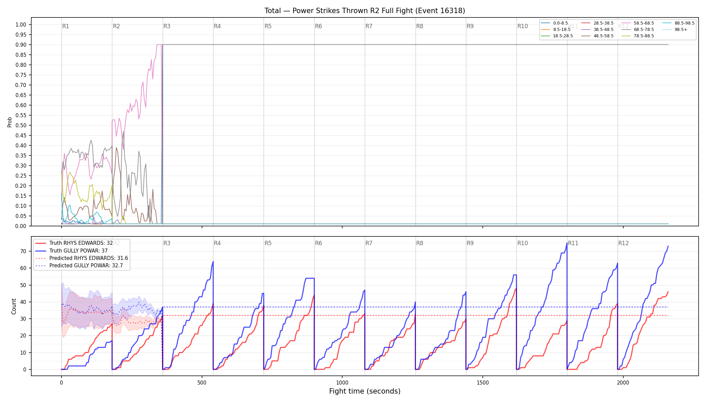Click the R10 round label in the Count chart
Image resolution: width=706 pixels, height=403 pixels.
click(523, 243)
